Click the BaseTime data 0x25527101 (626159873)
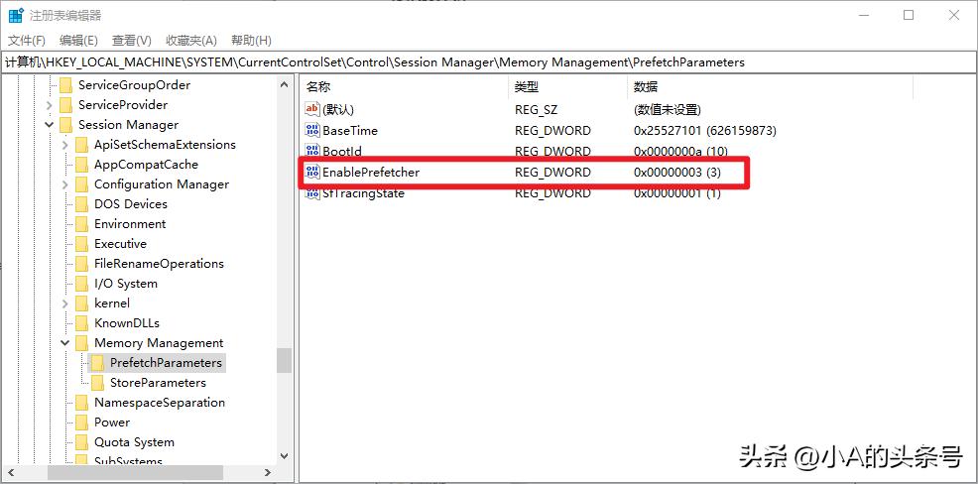Screen dimensions: 978x484 [x=705, y=131]
